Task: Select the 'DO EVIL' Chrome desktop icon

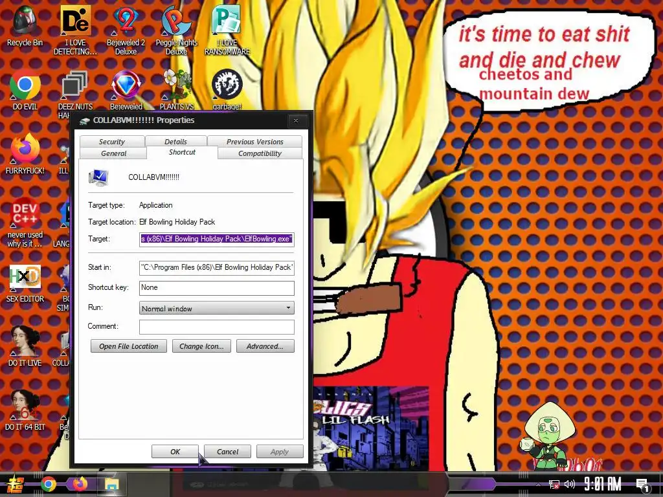Action: tap(25, 89)
